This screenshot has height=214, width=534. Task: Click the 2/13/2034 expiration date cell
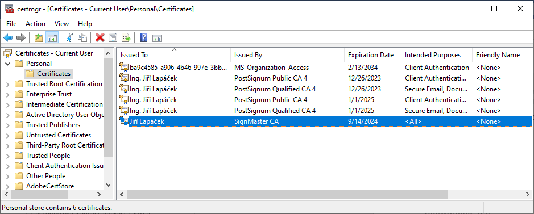363,67
